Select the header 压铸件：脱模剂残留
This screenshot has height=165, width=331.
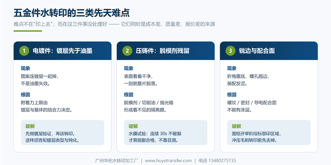click(x=163, y=51)
